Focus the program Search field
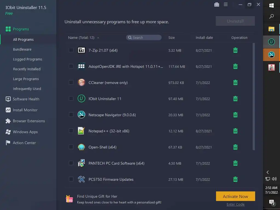Viewport: 280px width, 210px height. [x=144, y=37]
